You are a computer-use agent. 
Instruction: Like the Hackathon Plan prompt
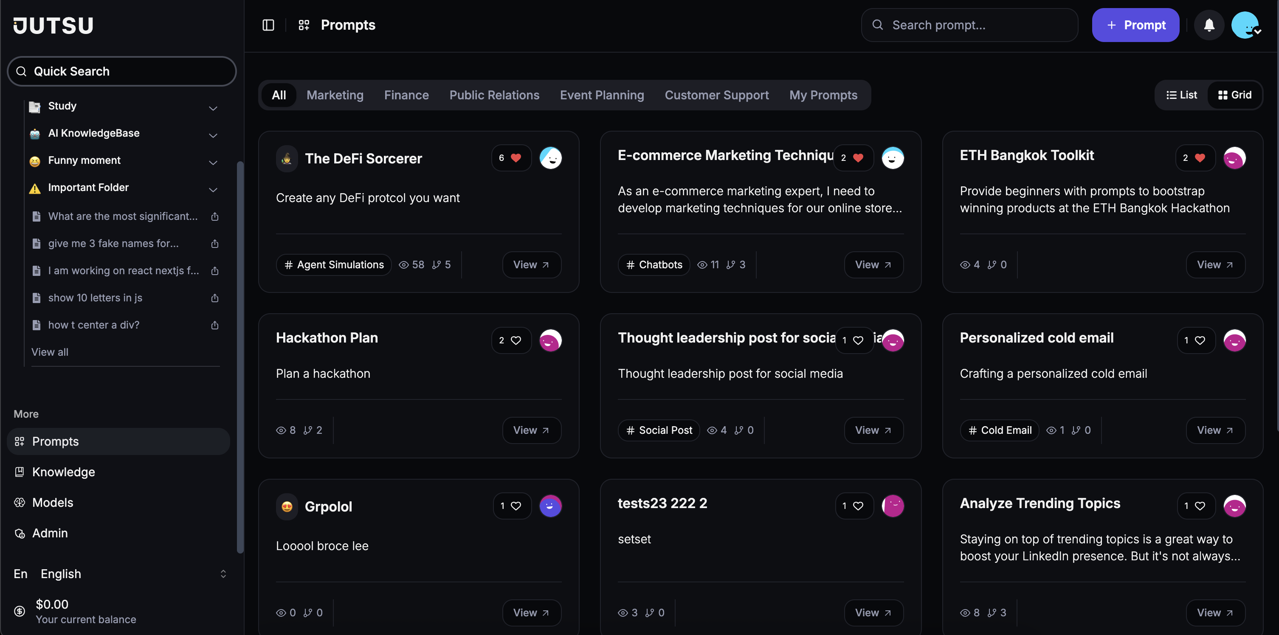(x=516, y=340)
